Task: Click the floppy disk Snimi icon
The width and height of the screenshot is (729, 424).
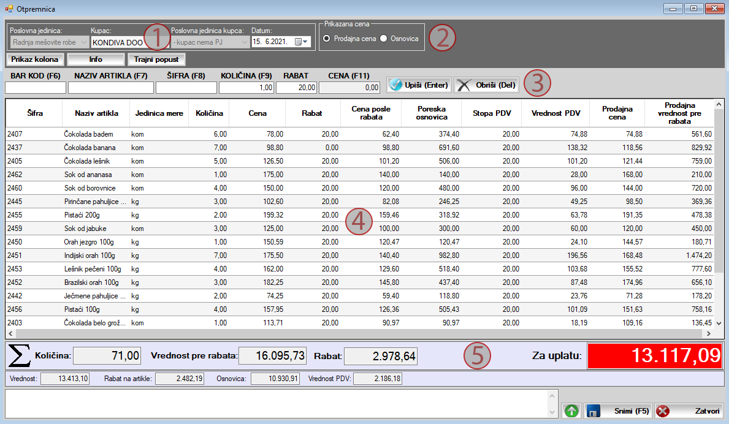Action: click(x=593, y=411)
